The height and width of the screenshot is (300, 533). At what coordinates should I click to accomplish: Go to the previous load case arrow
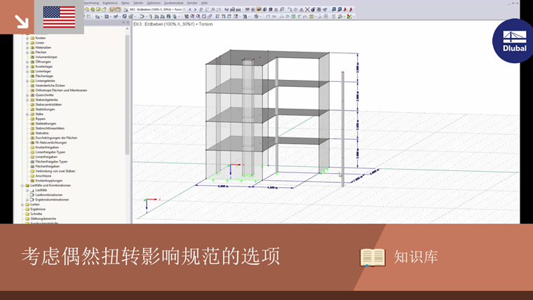pos(189,10)
